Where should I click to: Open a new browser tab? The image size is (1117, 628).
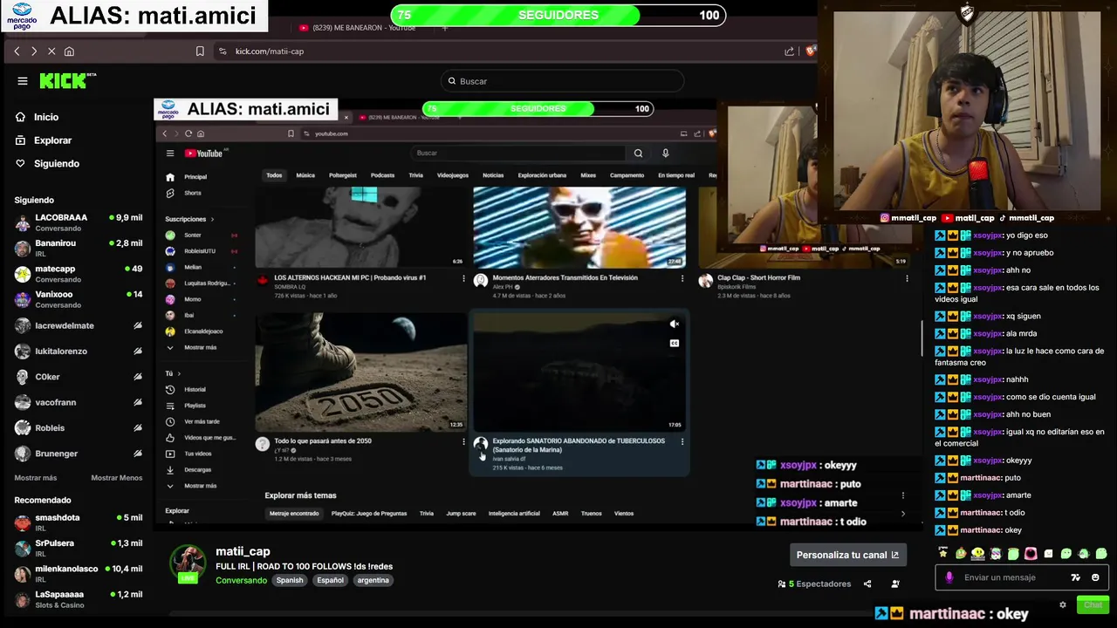[x=444, y=28]
